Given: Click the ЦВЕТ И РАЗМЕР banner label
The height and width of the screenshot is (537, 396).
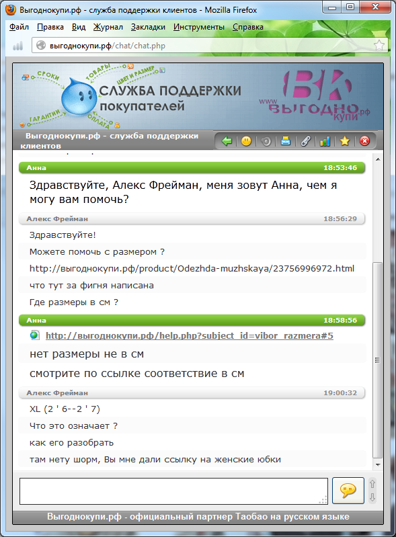Looking at the screenshot, I should coord(136,75).
